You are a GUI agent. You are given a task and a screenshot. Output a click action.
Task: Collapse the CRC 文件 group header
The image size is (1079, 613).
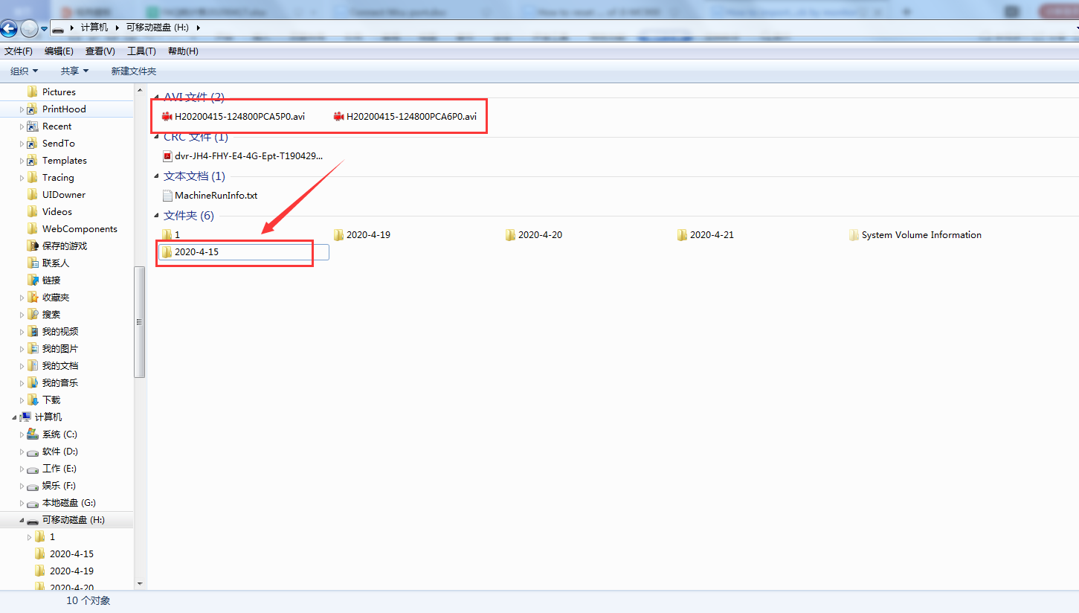(x=155, y=137)
